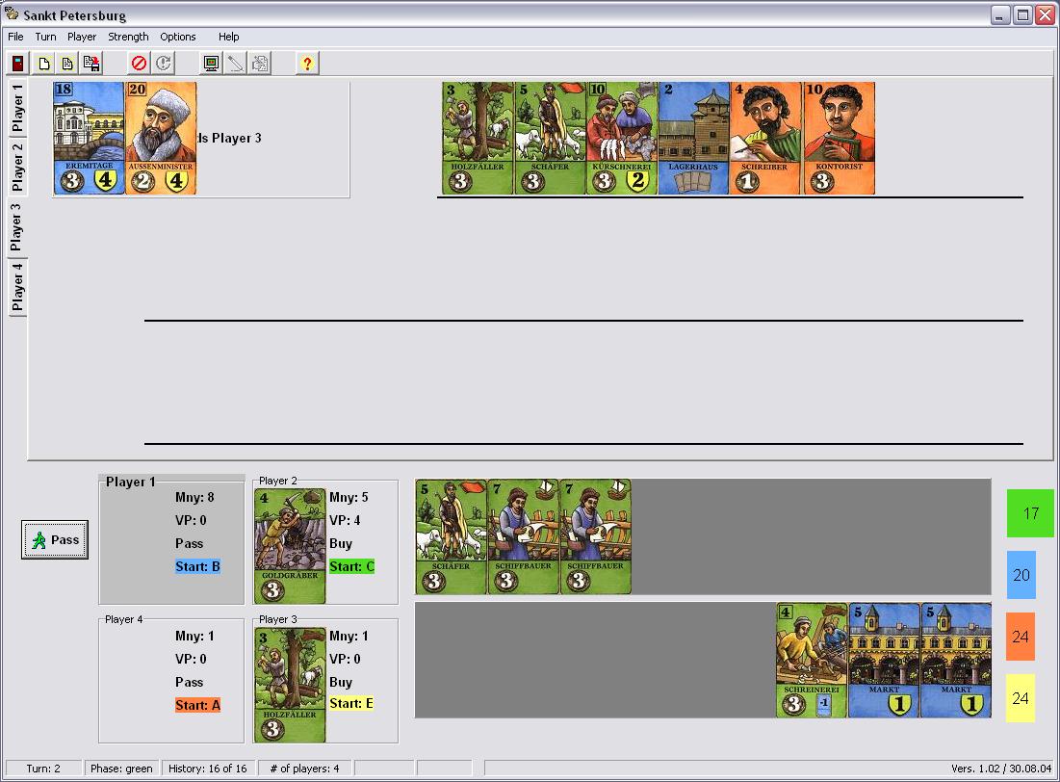Image resolution: width=1060 pixels, height=782 pixels.
Task: Open the Turn menu
Action: [x=45, y=37]
